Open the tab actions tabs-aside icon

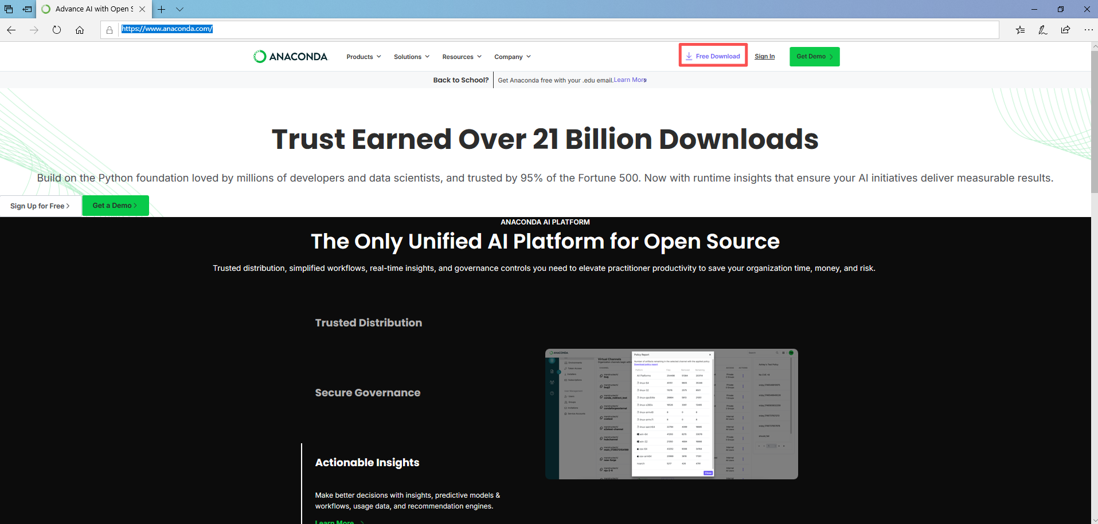9,9
